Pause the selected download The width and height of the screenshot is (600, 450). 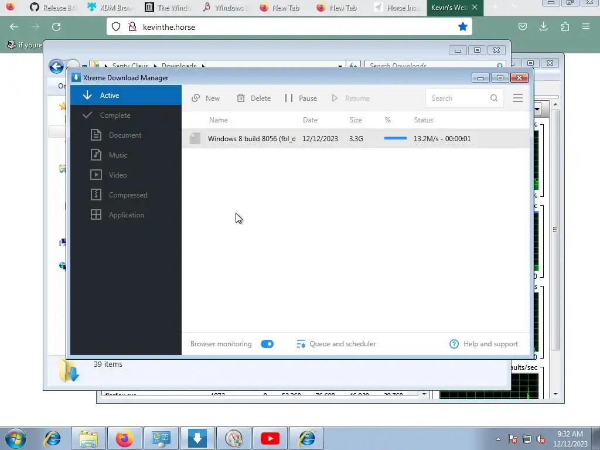pyautogui.click(x=301, y=98)
